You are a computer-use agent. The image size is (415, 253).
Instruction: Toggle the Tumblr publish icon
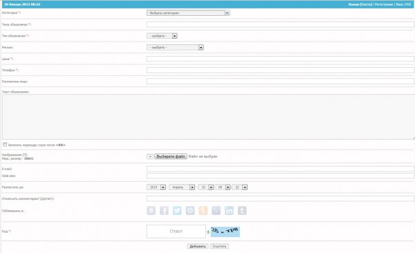[x=242, y=211]
